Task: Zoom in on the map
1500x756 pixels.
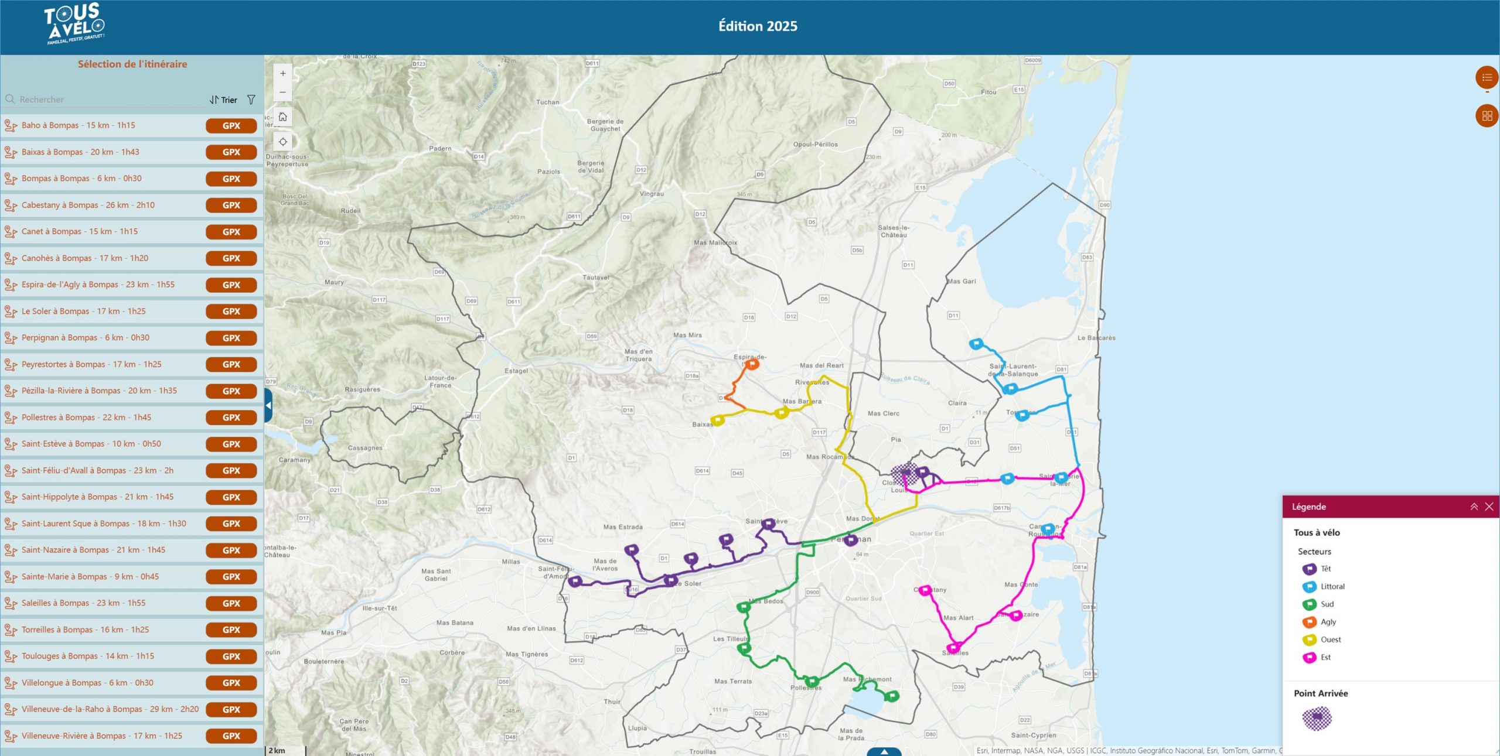Action: pos(282,74)
